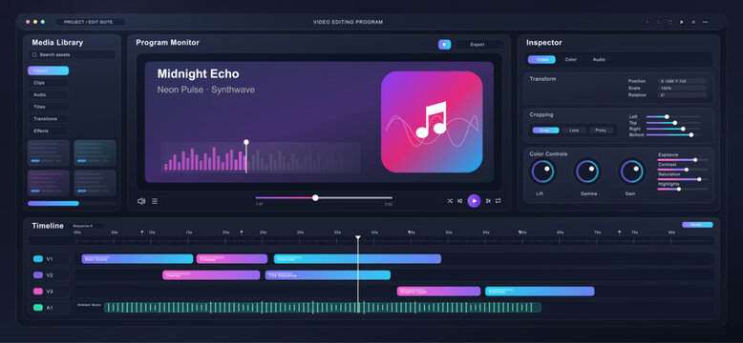Click the Position value field
Screen dimensions: 743x343
pos(682,81)
